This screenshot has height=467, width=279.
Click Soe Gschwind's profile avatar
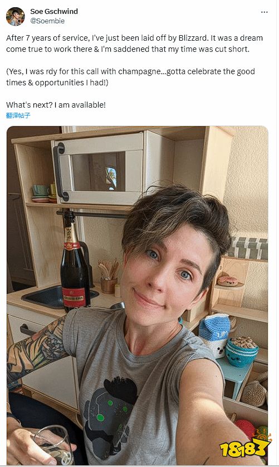[15, 16]
